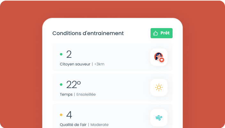Click the 22° temperature value
Screen dimensions: 225x128
(x=73, y=85)
